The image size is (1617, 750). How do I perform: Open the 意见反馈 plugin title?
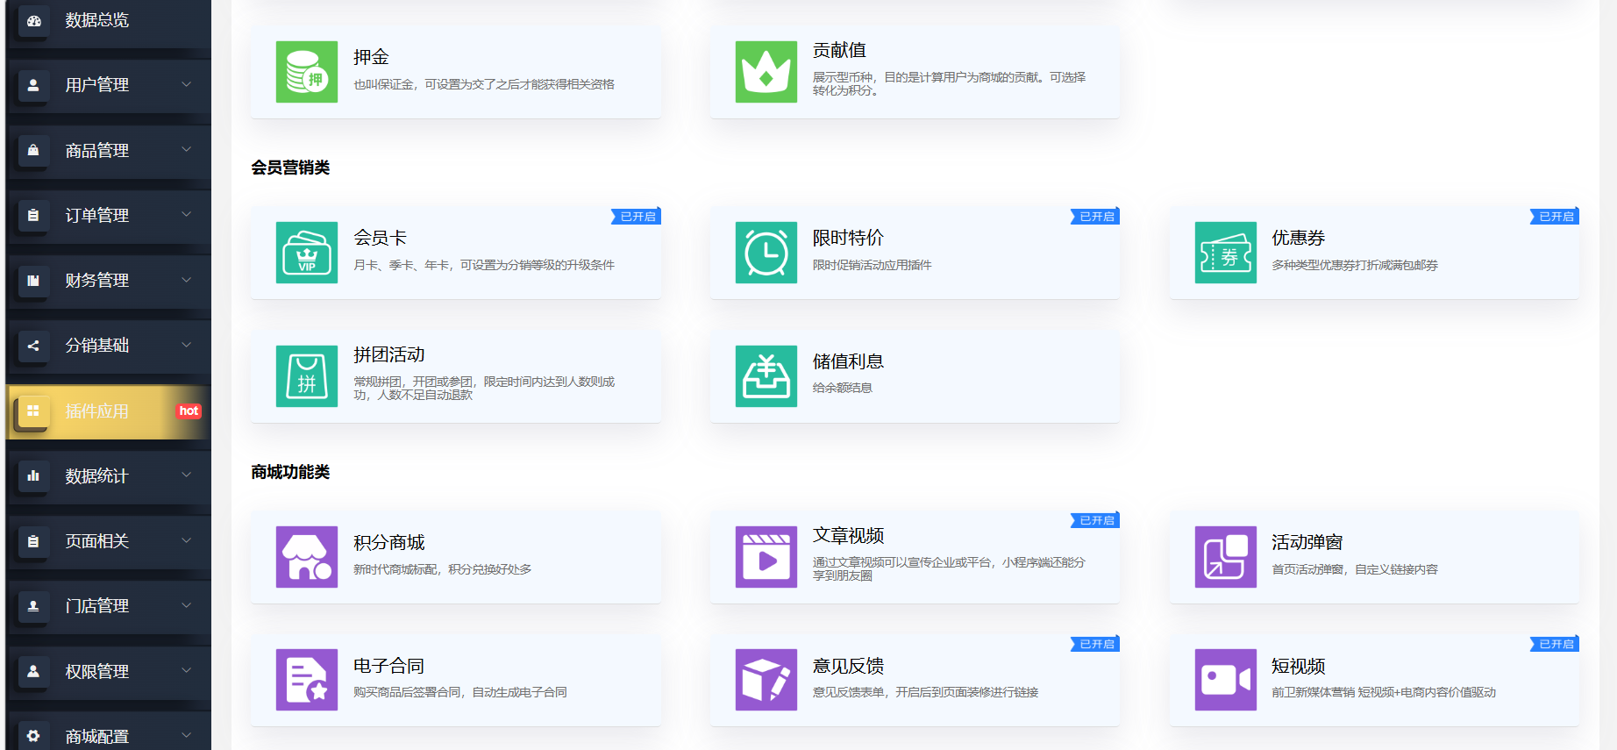pyautogui.click(x=848, y=667)
